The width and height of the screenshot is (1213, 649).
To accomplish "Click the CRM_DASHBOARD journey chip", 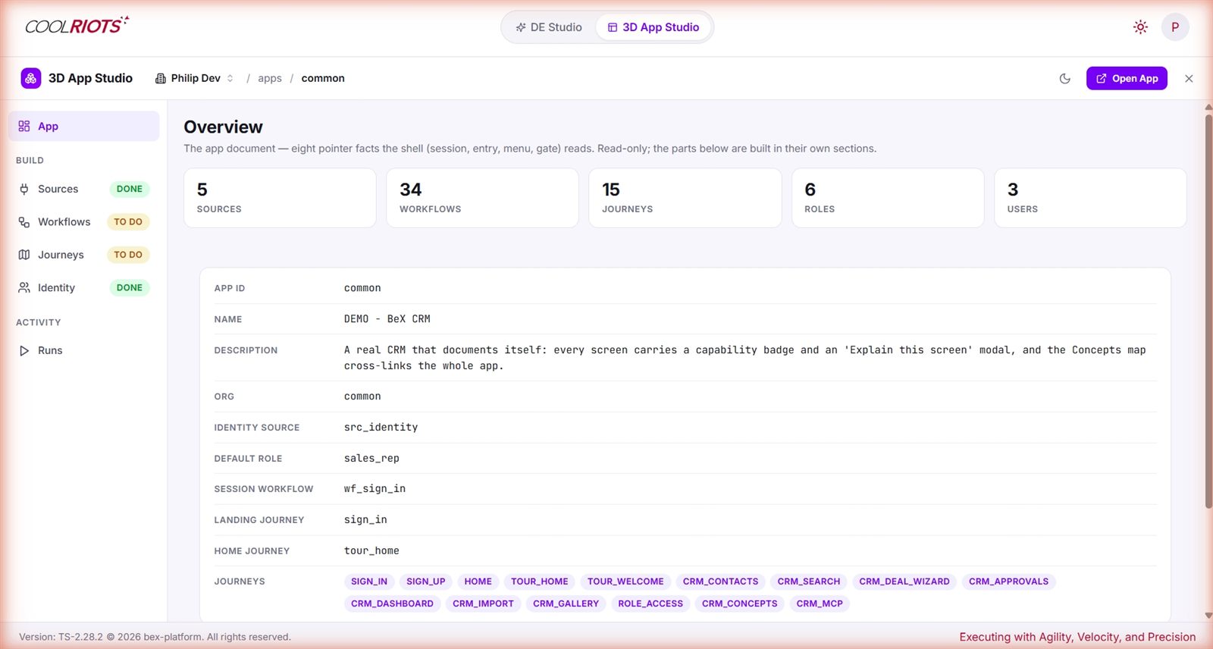I will [393, 604].
